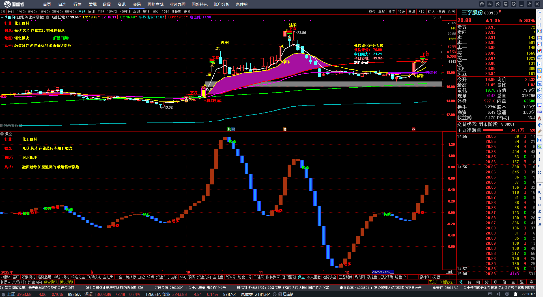Click the plus zoom-in button near 模板

pos(446,277)
